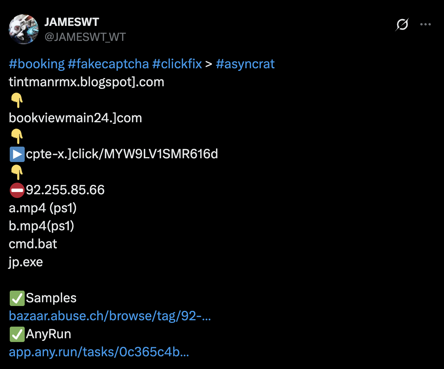Click the green checkmark beside AnyRun
Viewport: 444px width, 369px height.
pyautogui.click(x=17, y=334)
